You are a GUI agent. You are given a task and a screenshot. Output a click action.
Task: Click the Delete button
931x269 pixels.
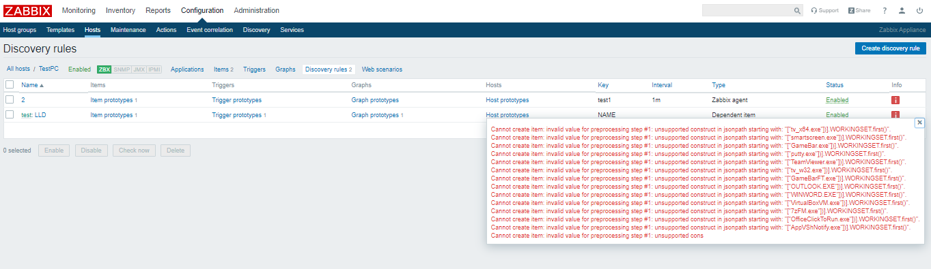(176, 151)
